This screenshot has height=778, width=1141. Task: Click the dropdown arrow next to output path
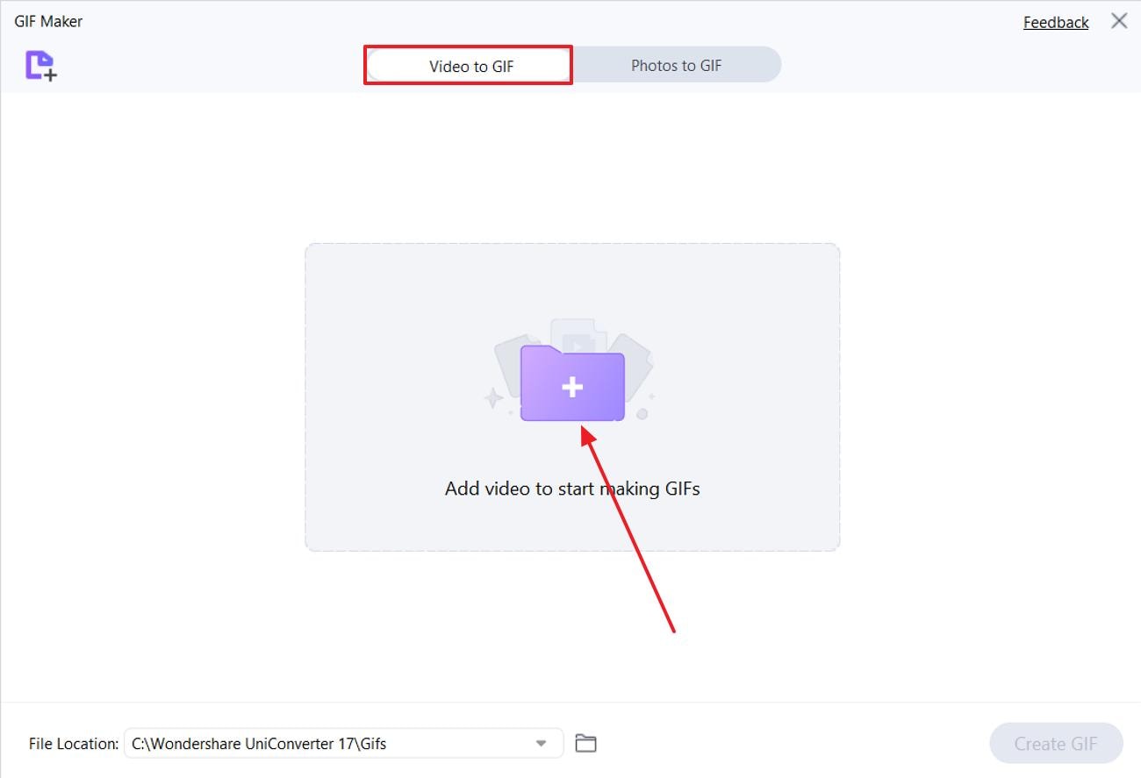coord(542,743)
